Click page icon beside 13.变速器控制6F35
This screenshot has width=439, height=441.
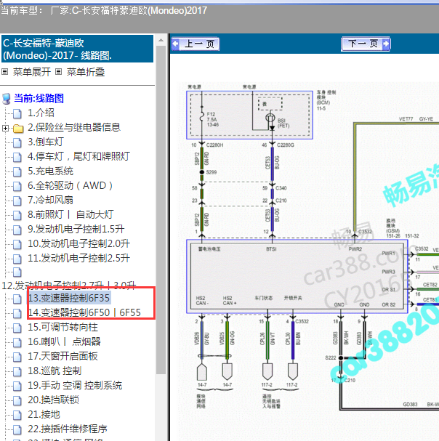[17, 299]
